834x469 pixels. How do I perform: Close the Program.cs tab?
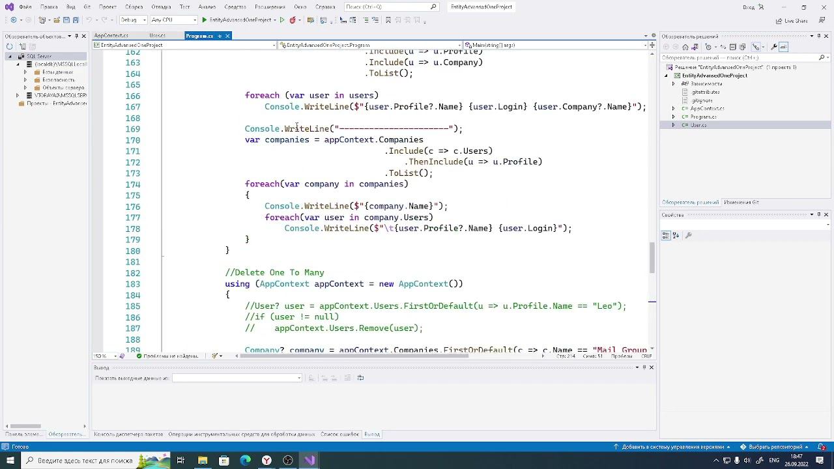pos(227,36)
